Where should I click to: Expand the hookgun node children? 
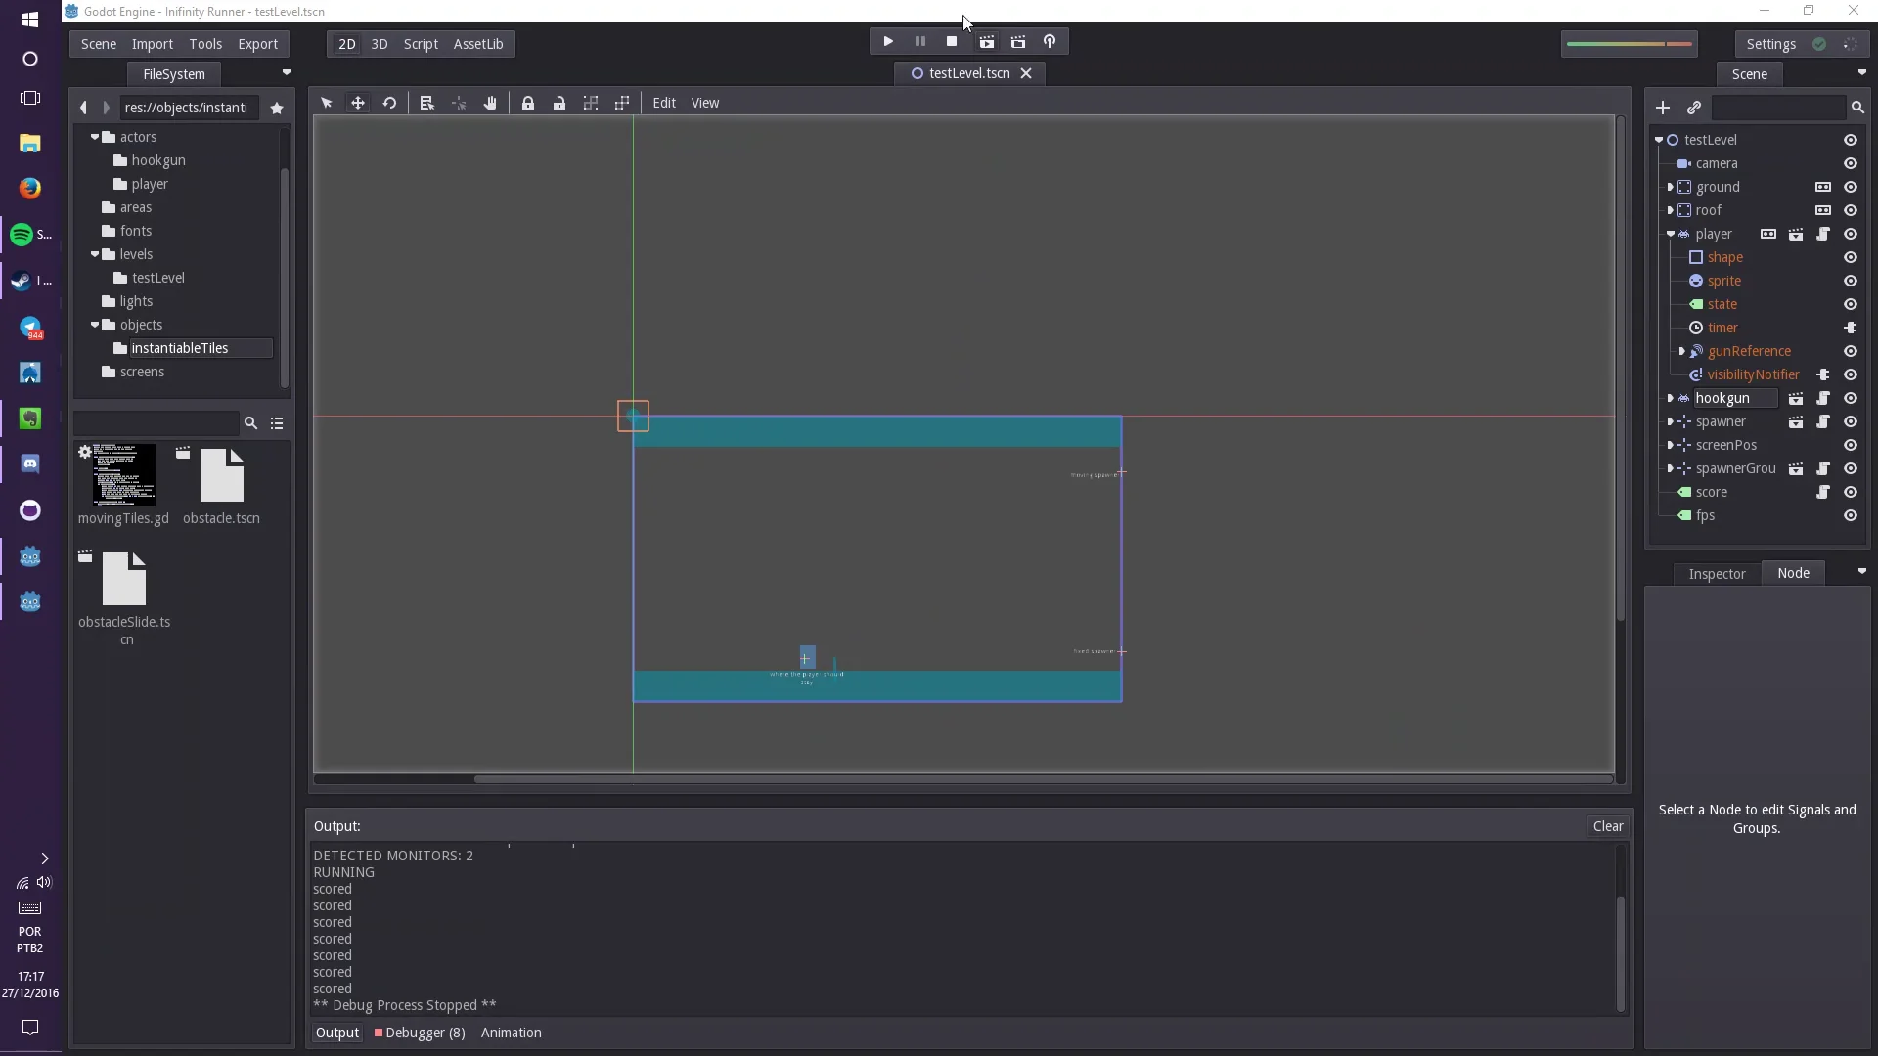[1671, 398]
